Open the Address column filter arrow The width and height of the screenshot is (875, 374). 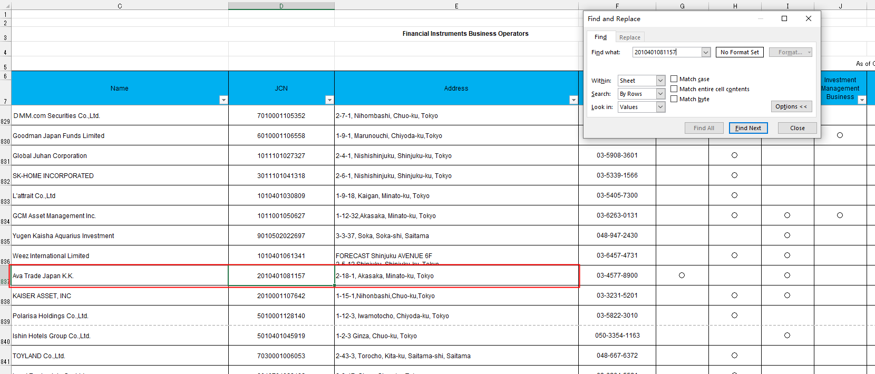[573, 100]
